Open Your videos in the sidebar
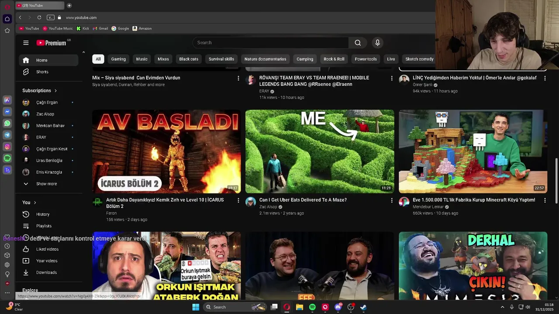The image size is (559, 314). coord(48,261)
